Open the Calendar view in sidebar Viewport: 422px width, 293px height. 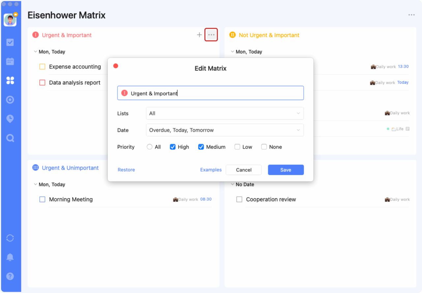click(x=10, y=61)
